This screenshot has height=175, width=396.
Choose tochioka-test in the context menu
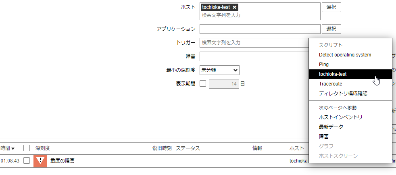pos(333,74)
